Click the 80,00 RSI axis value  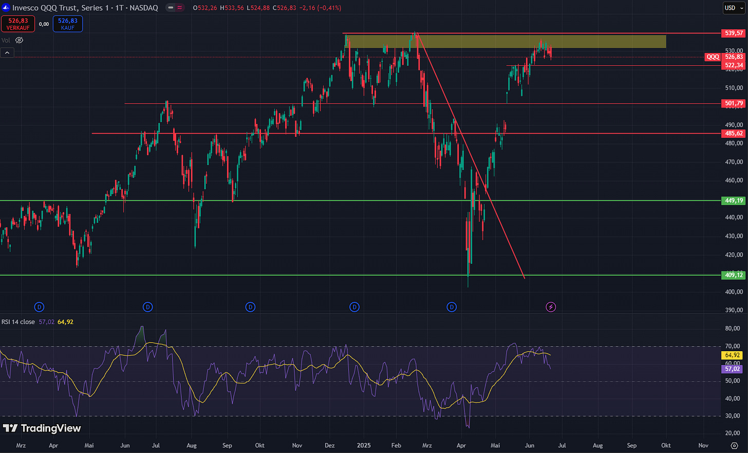pos(733,329)
